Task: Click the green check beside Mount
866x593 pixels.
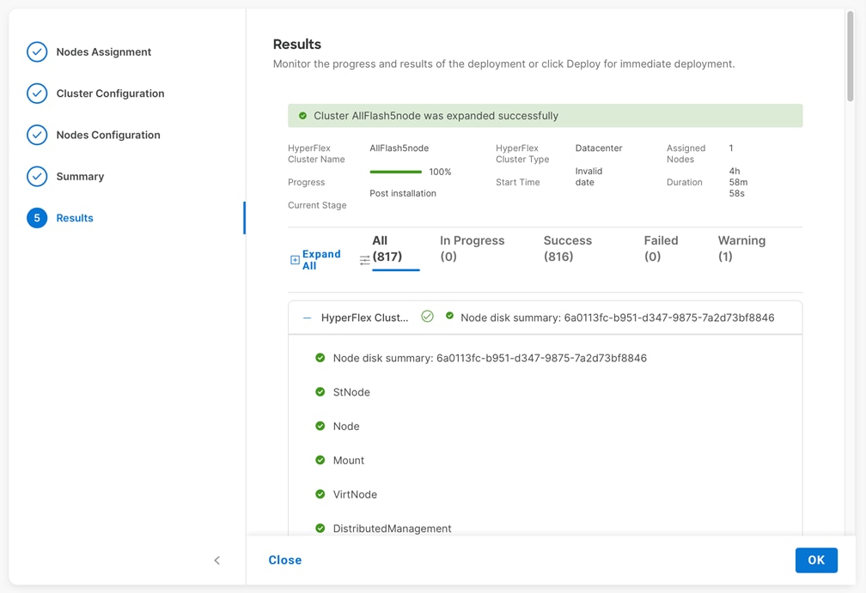Action: pos(320,460)
